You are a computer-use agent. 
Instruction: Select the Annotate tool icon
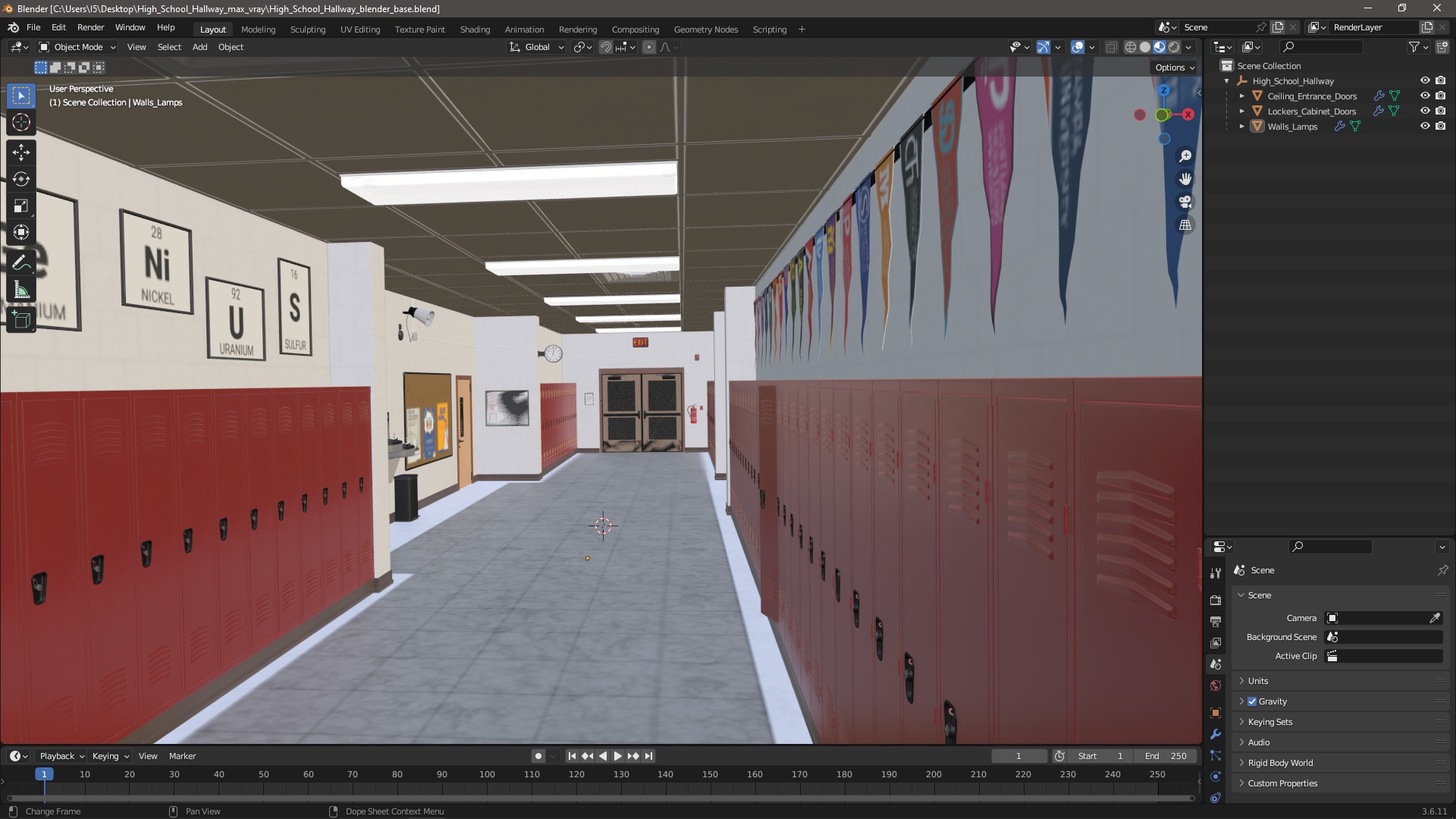coord(22,262)
